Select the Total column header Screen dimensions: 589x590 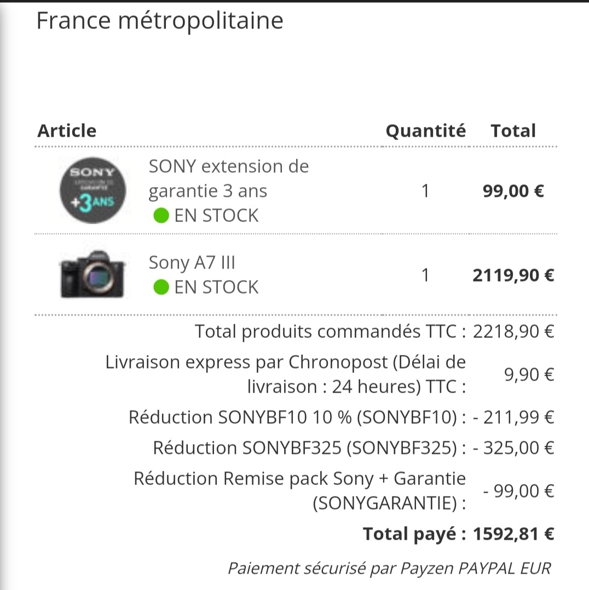(513, 131)
